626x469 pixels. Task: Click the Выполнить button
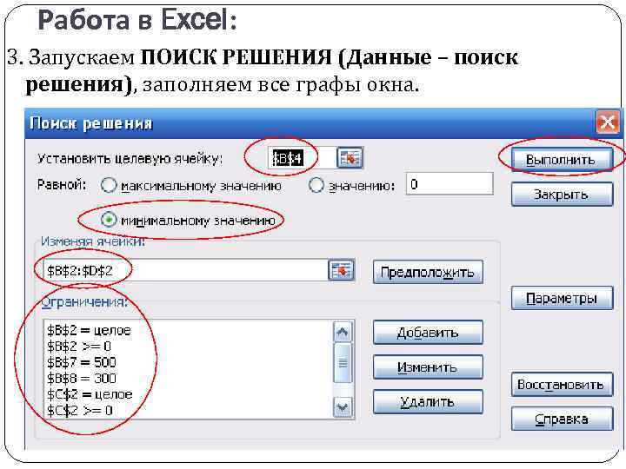(562, 159)
